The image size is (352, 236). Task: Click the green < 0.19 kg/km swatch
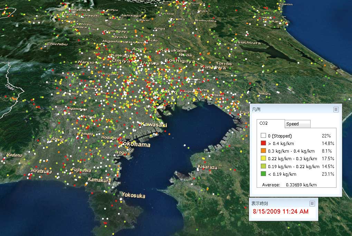coord(263,174)
